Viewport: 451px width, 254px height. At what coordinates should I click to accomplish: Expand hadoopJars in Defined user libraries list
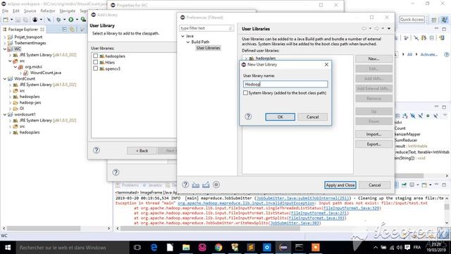[246, 59]
